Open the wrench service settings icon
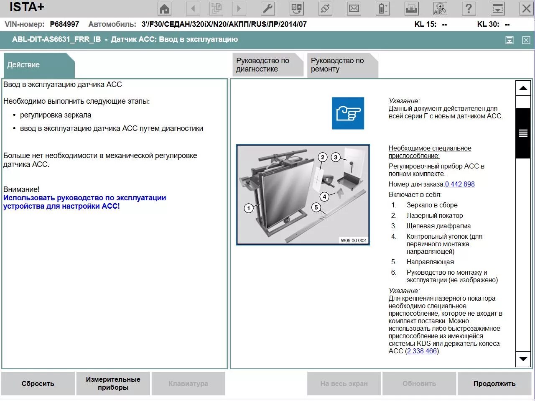The width and height of the screenshot is (535, 401). [268, 8]
